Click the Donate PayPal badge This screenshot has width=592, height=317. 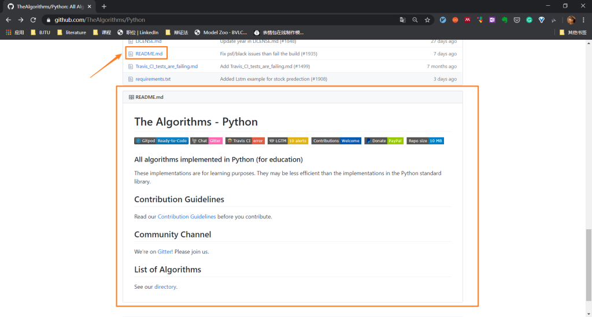click(384, 141)
